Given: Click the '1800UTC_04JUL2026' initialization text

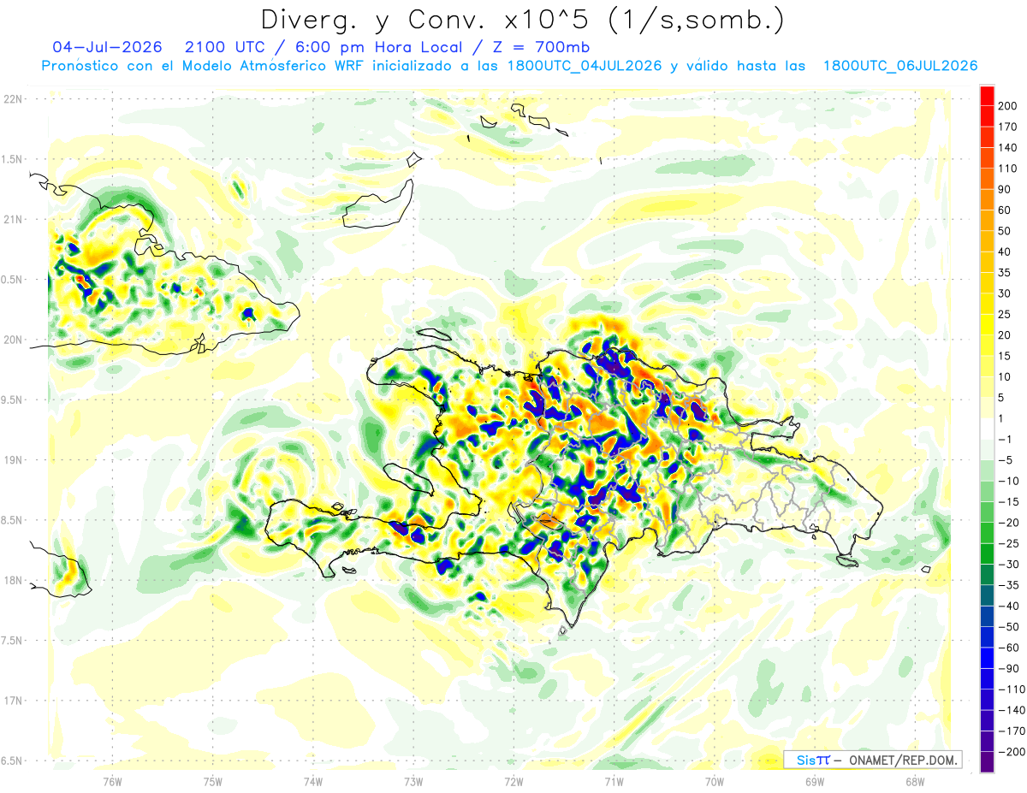Looking at the screenshot, I should [x=585, y=66].
